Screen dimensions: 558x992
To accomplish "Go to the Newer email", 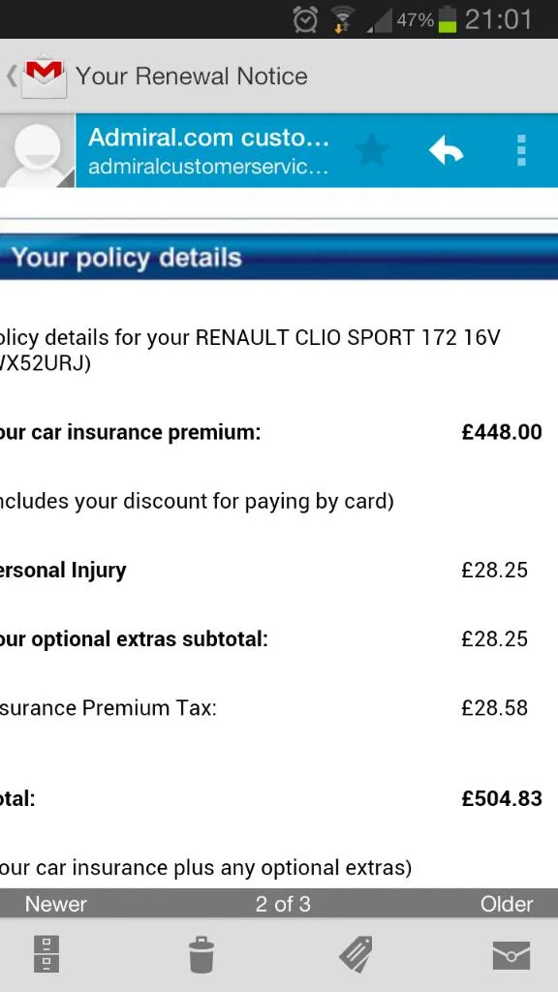I will pos(55,904).
